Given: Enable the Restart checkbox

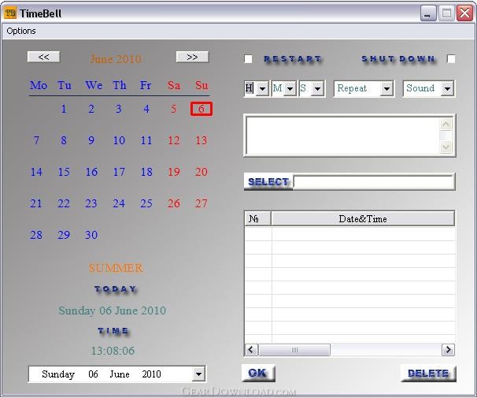Looking at the screenshot, I should point(248,59).
